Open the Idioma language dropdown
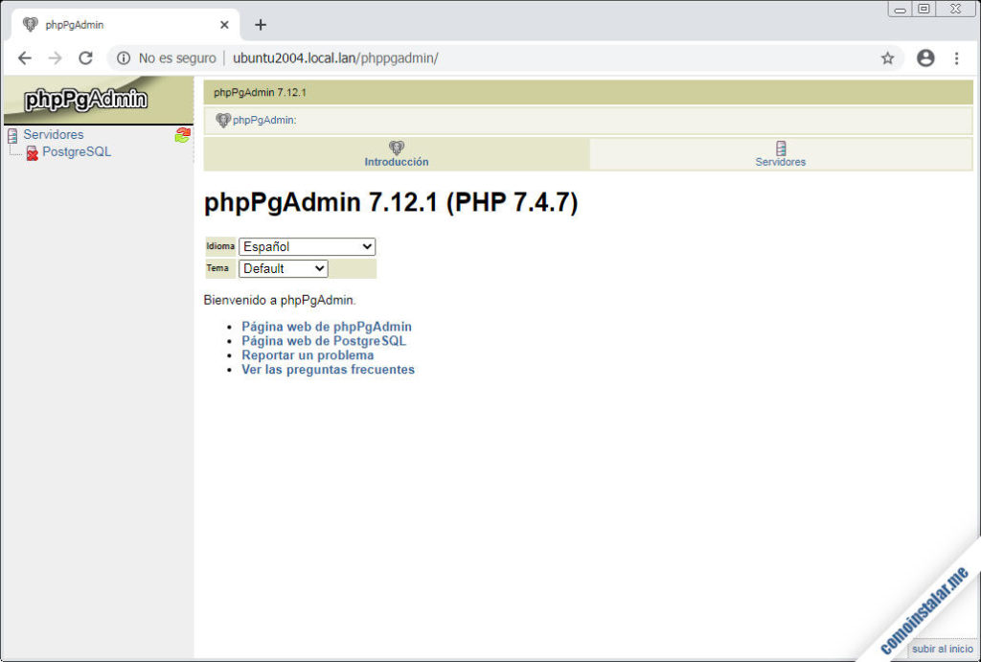This screenshot has height=662, width=981. [x=307, y=246]
